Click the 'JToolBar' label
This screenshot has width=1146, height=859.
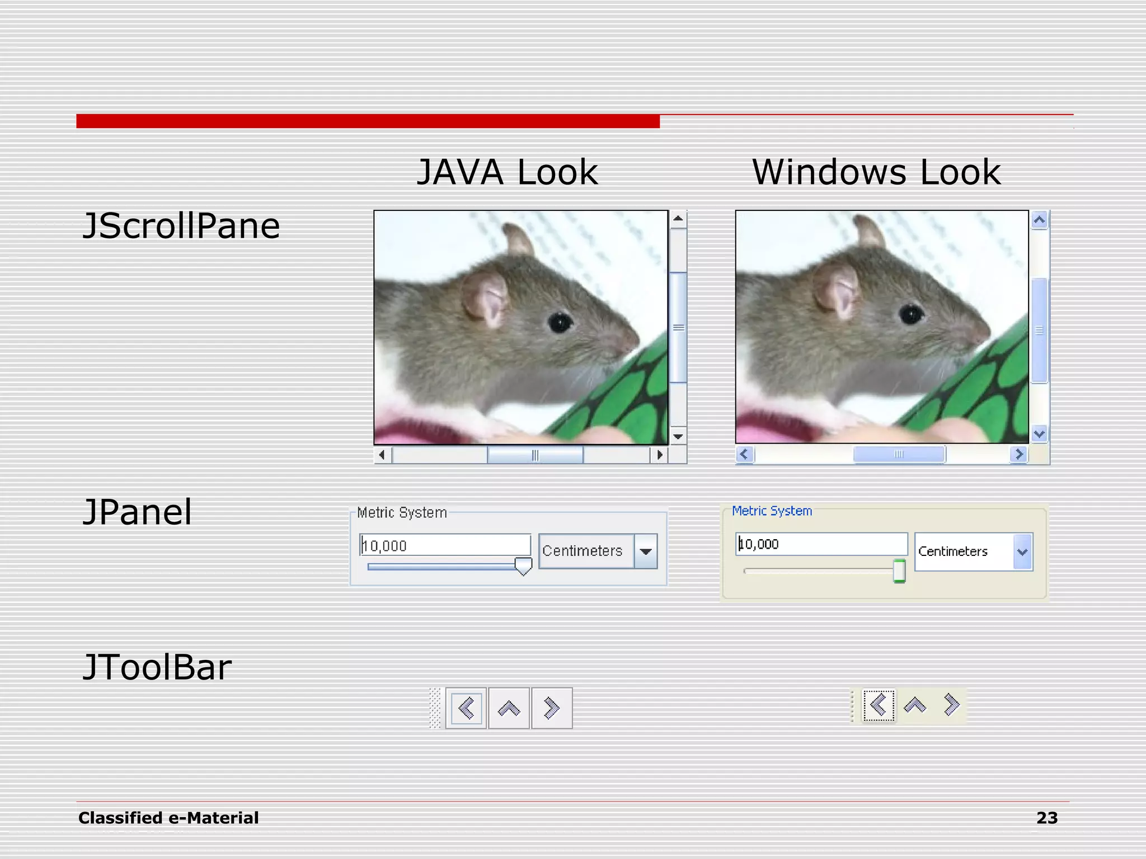157,667
